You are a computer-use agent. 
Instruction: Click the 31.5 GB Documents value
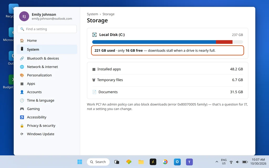pos(236,92)
